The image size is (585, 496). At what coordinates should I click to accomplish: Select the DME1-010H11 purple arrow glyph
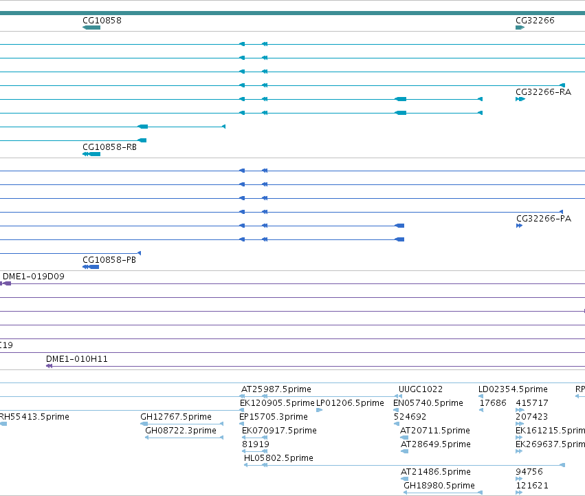[x=49, y=366]
